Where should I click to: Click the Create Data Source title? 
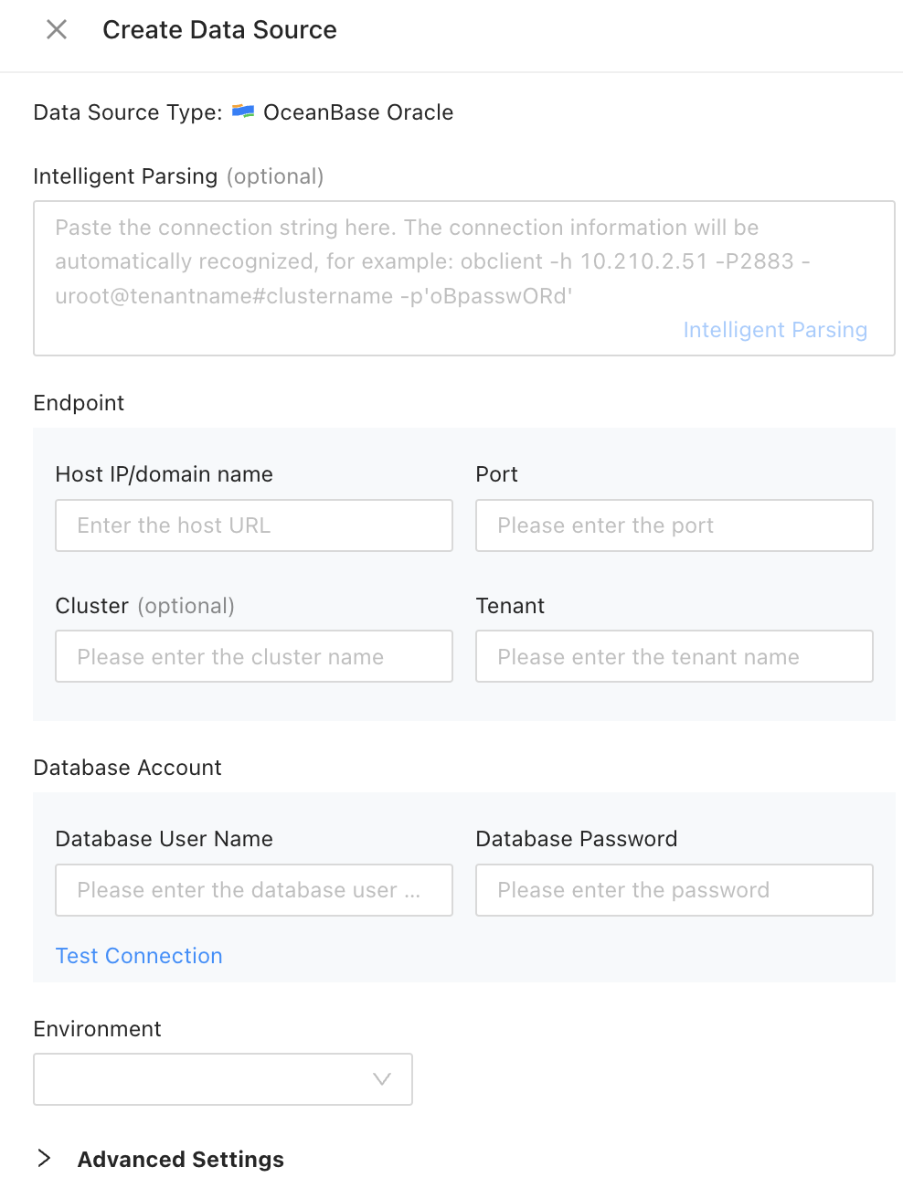[219, 29]
